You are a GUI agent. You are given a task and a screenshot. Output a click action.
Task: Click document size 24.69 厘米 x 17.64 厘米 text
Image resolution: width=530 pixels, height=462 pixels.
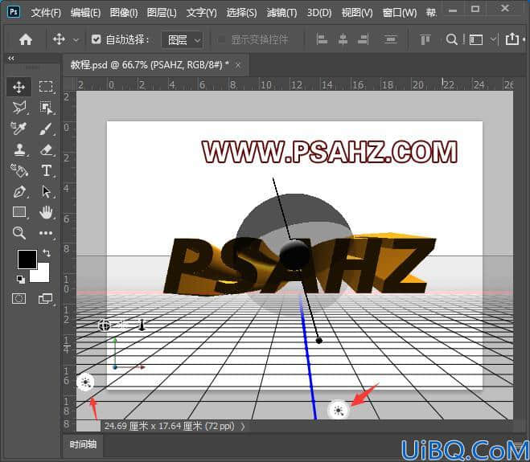(x=169, y=426)
